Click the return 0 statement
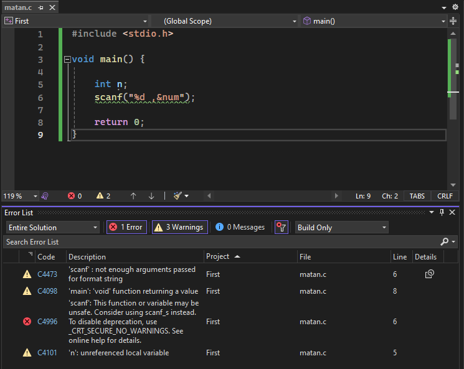The height and width of the screenshot is (369, 464). 119,122
